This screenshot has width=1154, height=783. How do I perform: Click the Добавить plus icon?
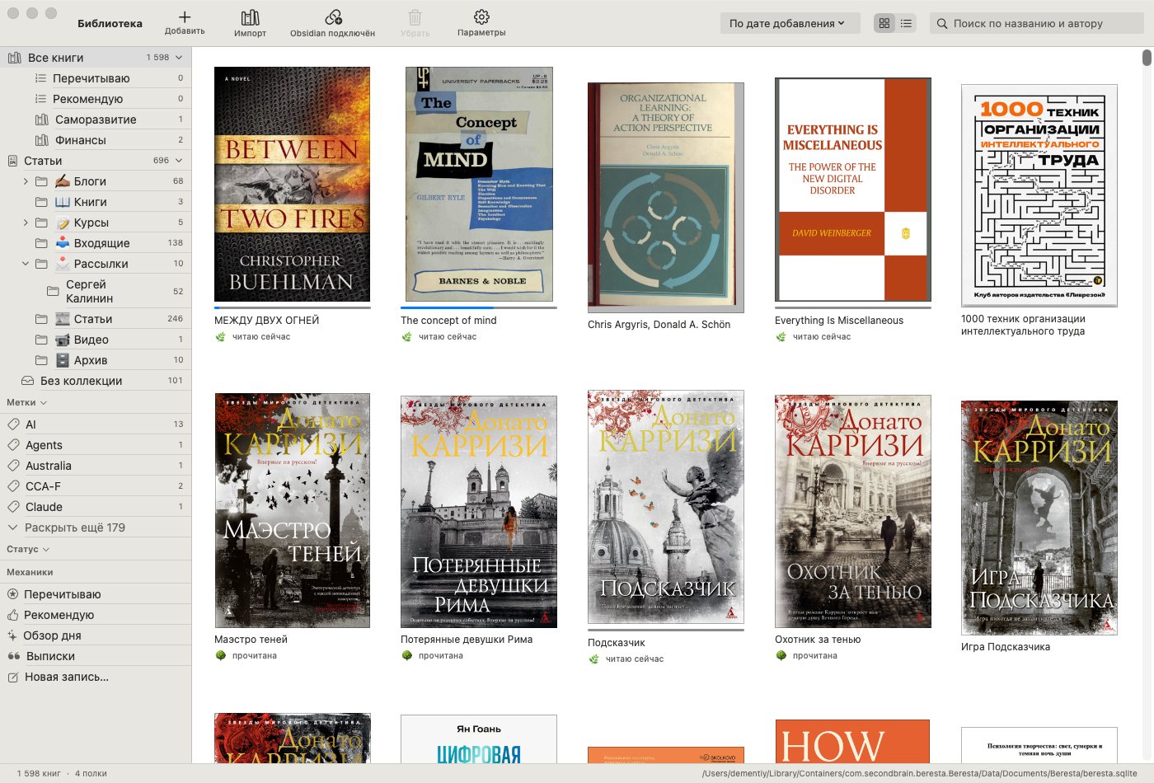(185, 16)
